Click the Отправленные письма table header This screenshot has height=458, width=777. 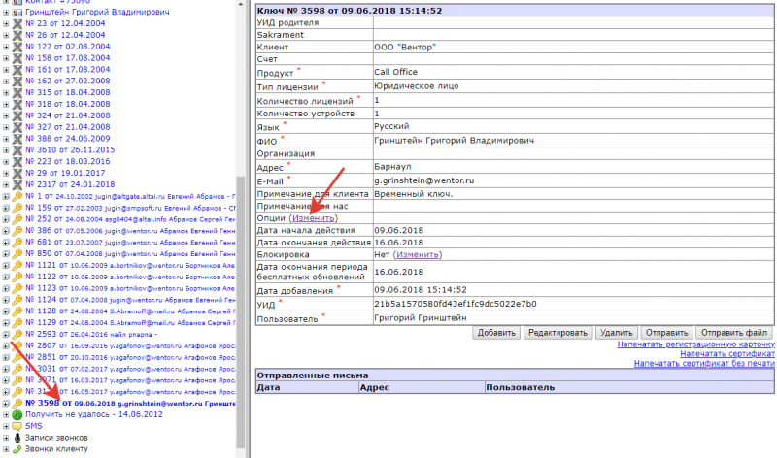(515, 376)
